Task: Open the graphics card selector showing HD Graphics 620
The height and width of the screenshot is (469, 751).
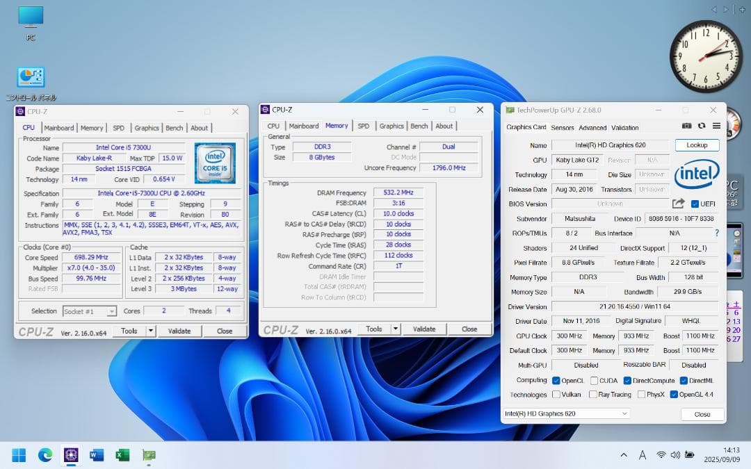Action: (x=565, y=413)
